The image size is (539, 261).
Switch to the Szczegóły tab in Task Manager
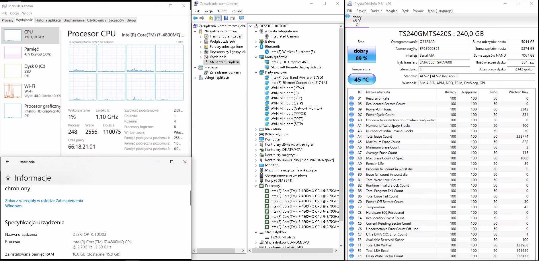point(116,20)
